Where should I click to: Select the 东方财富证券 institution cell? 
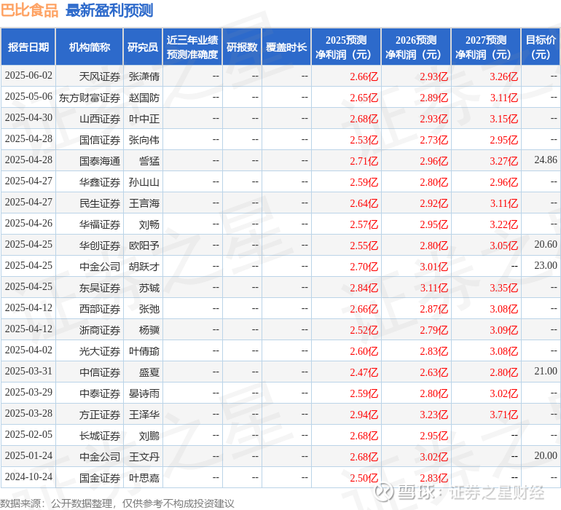click(x=90, y=98)
